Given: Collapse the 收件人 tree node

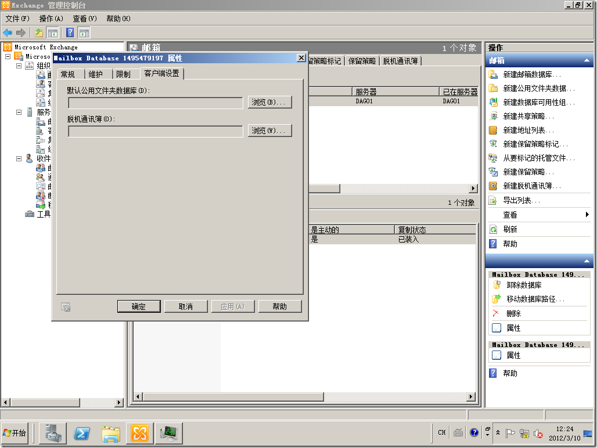Looking at the screenshot, I should pos(19,158).
